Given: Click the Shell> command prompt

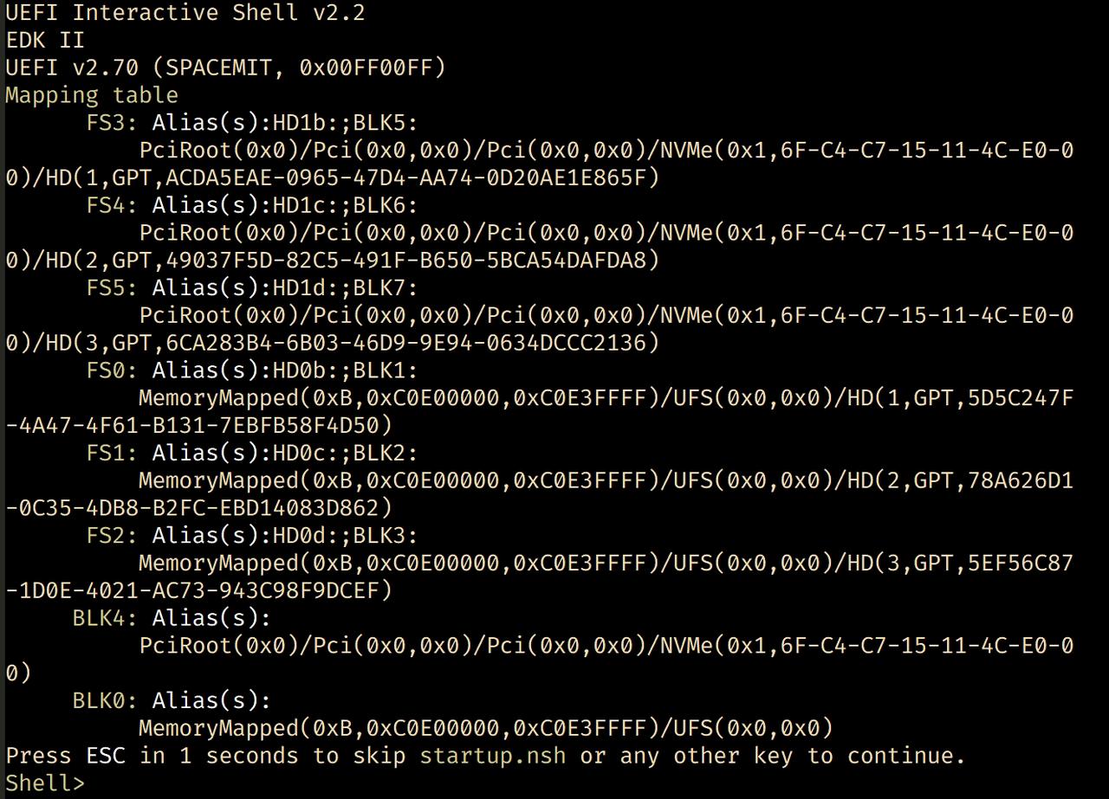Looking at the screenshot, I should [x=46, y=783].
